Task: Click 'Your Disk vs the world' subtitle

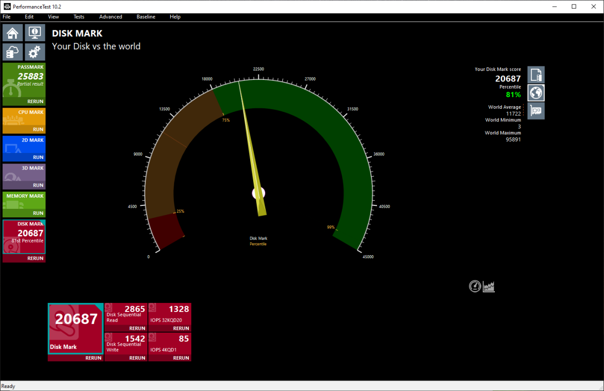Action: pyautogui.click(x=96, y=46)
